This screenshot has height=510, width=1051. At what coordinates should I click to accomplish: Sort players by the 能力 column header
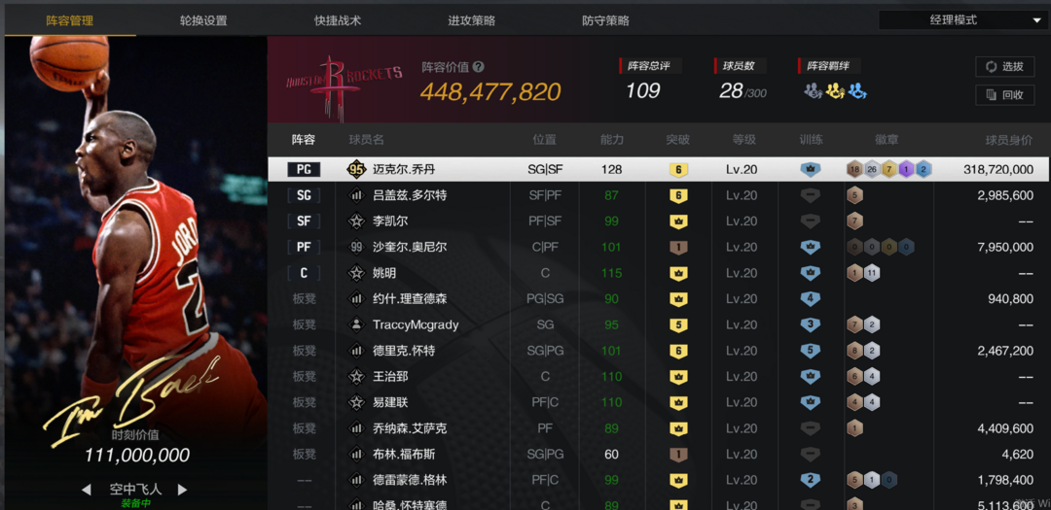click(611, 140)
